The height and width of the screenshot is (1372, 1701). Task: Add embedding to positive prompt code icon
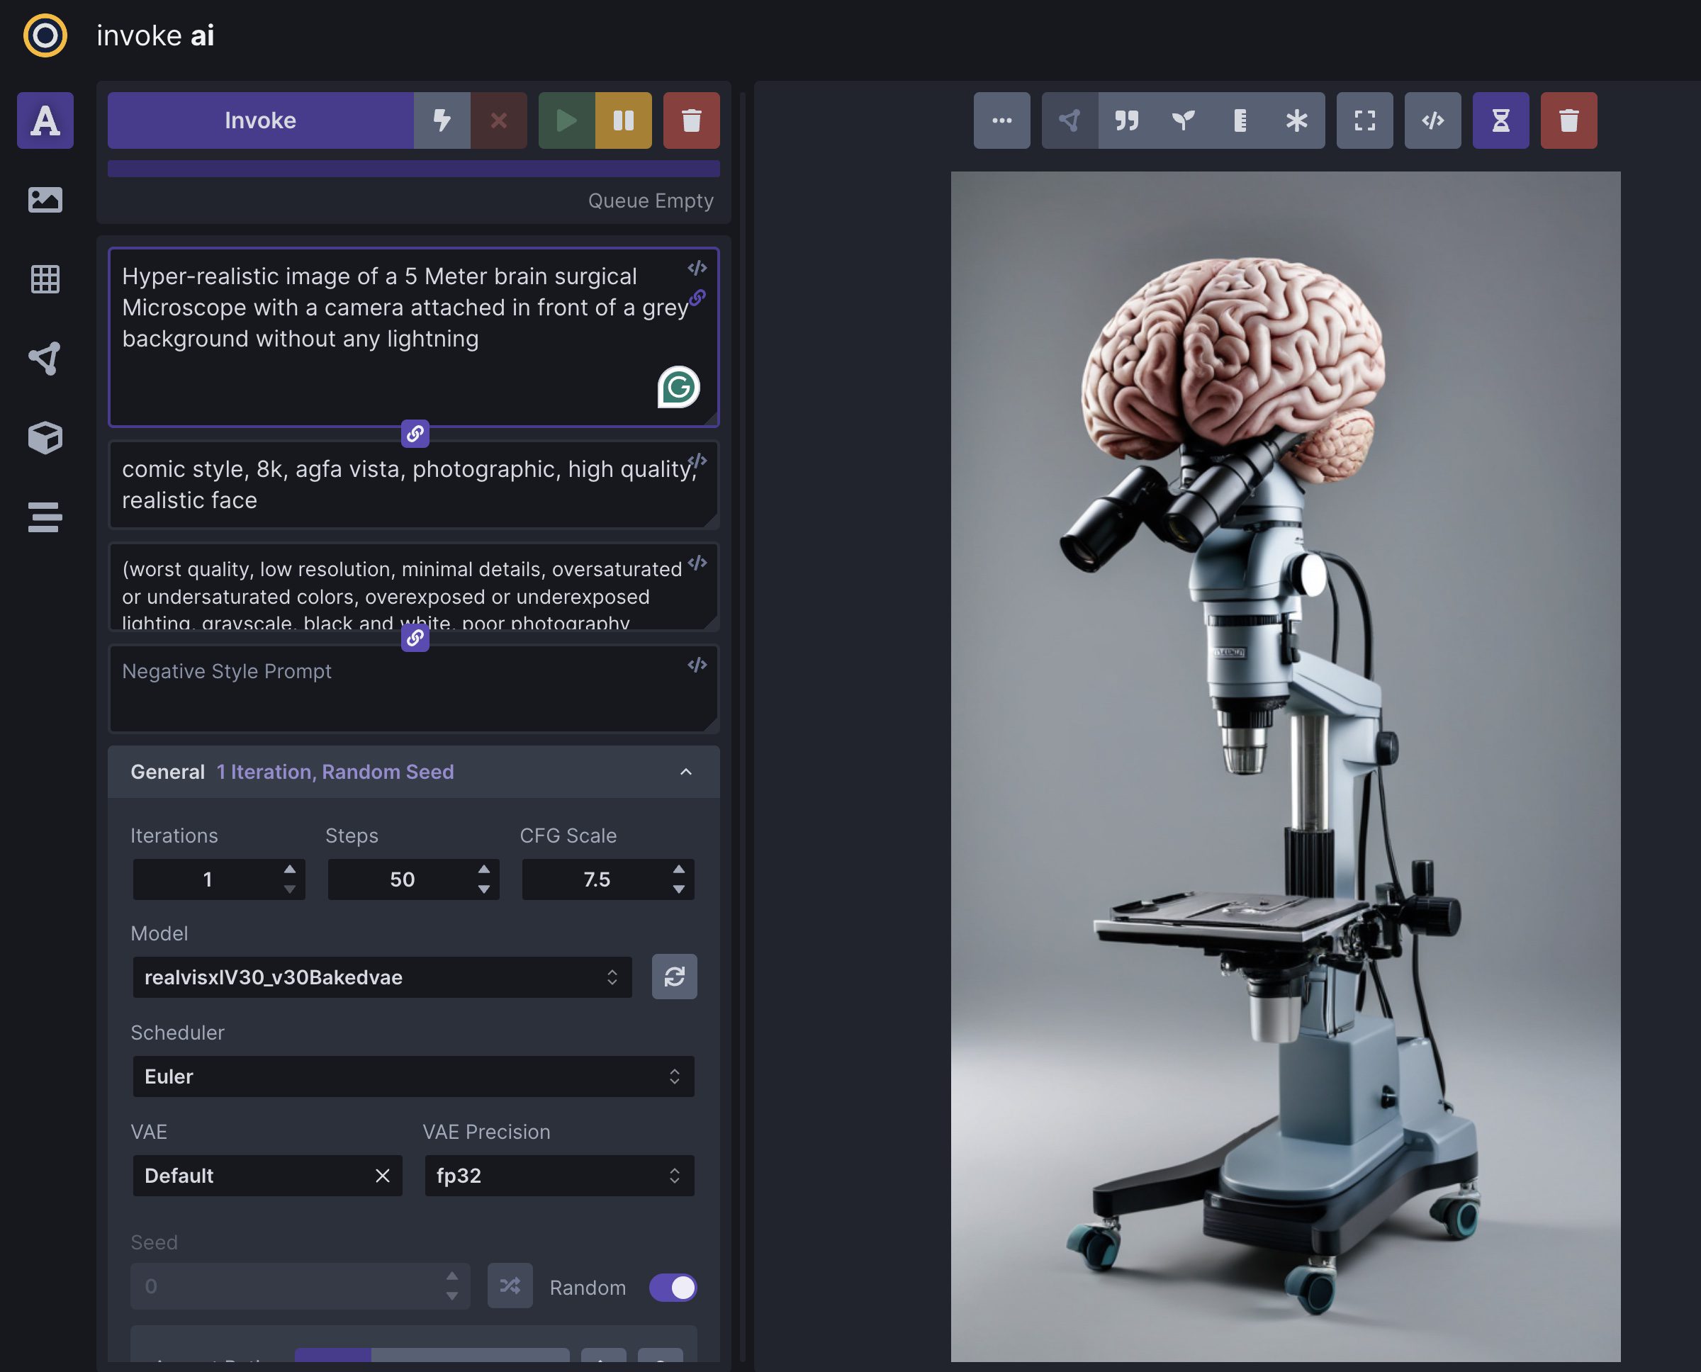pos(697,269)
